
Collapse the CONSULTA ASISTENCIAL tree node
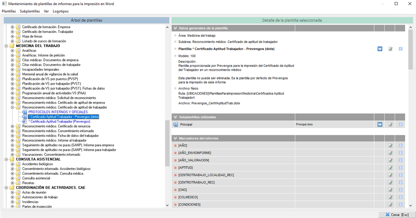point(6,159)
